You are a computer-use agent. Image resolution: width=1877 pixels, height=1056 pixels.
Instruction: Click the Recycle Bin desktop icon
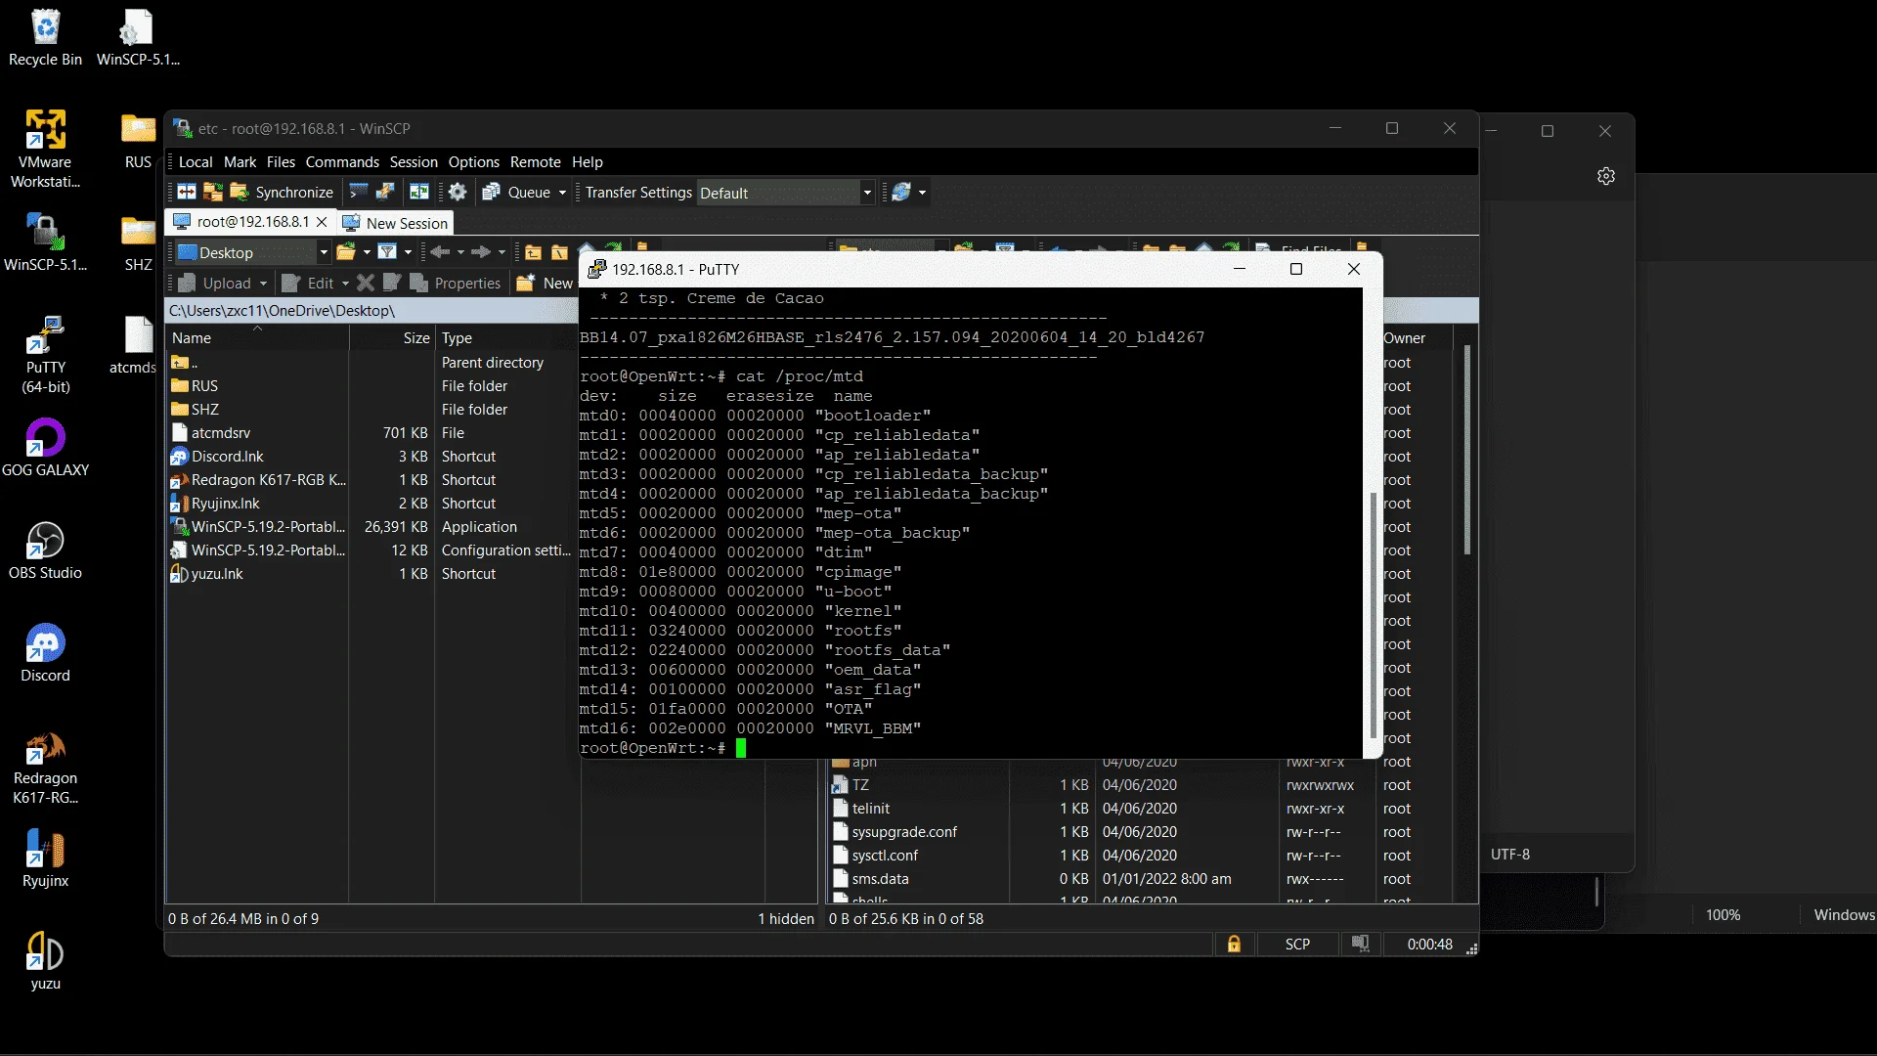click(45, 38)
